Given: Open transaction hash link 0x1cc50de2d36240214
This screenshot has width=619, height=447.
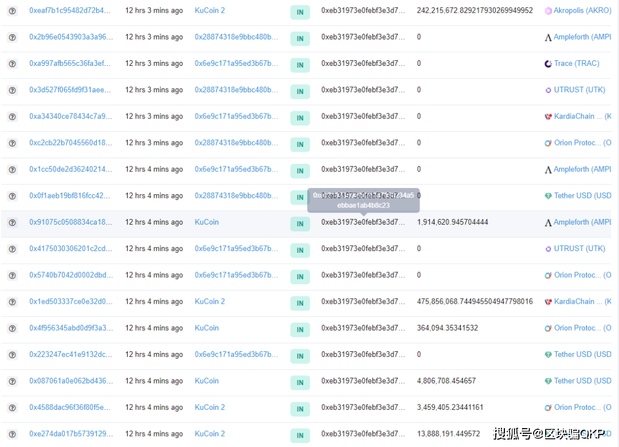Looking at the screenshot, I should click(x=70, y=170).
